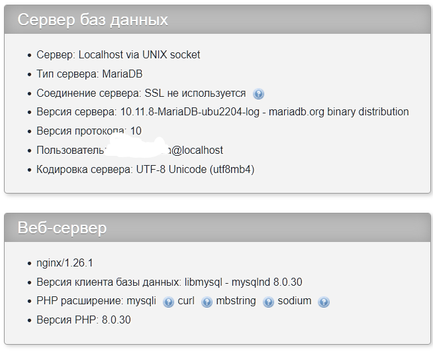The width and height of the screenshot is (433, 356).
Task: Open the help icon beside mbstring extension
Action: pos(268,302)
